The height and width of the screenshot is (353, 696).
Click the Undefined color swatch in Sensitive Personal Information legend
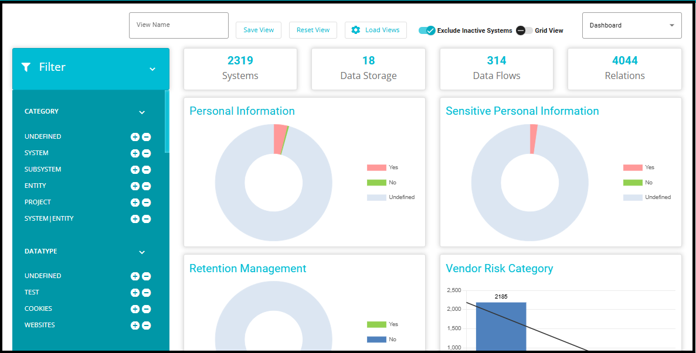click(633, 197)
